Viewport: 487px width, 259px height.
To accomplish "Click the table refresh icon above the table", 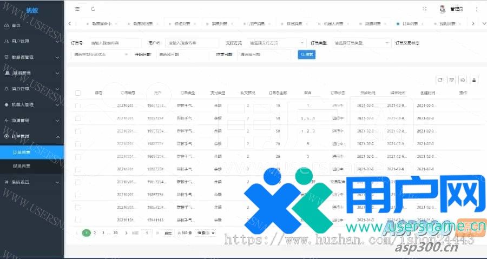I will (x=440, y=80).
